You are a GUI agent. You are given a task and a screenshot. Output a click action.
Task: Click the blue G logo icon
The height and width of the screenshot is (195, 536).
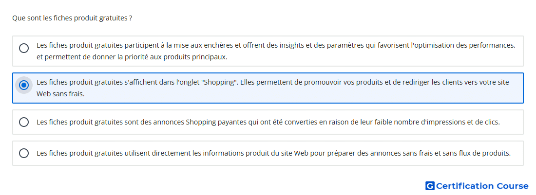(x=429, y=186)
